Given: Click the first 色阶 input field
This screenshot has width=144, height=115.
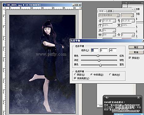Looking at the screenshot, I should pyautogui.click(x=95, y=50).
